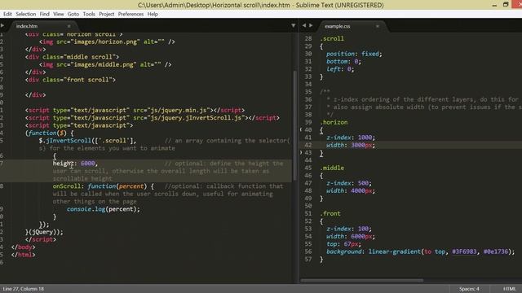Click z-index: 100 on line 53
This screenshot has height=293, width=522.
(x=349, y=229)
